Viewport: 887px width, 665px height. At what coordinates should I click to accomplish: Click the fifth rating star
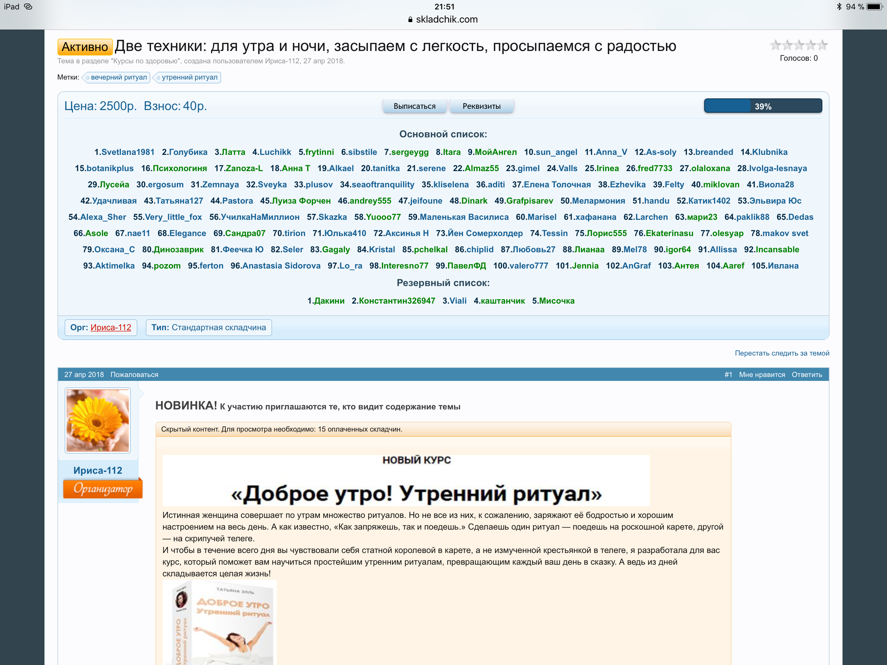click(x=822, y=45)
